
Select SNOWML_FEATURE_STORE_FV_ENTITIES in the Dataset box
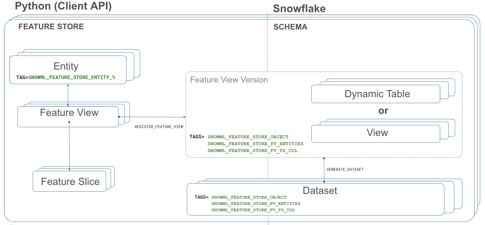pyautogui.click(x=256, y=204)
